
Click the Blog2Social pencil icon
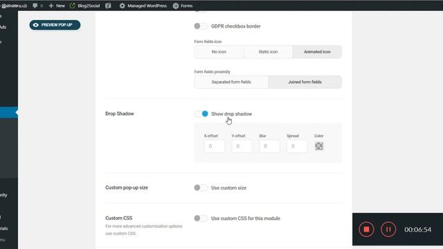[x=72, y=6]
